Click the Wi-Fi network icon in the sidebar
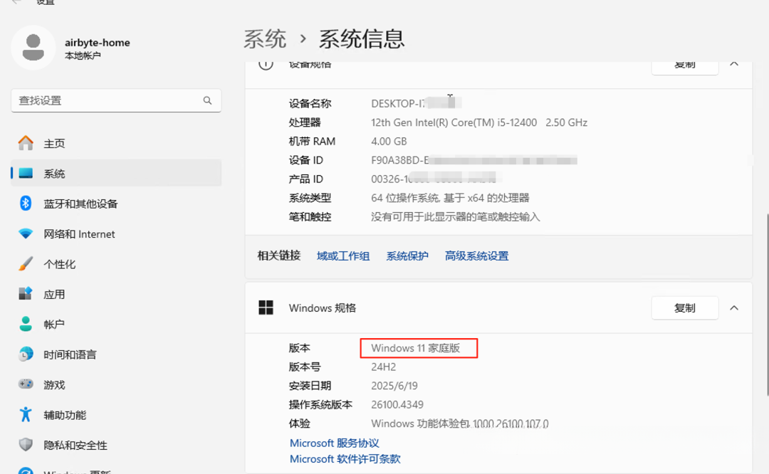 [26, 234]
